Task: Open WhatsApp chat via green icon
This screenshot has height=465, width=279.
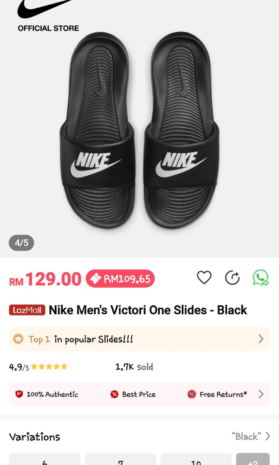Action: click(261, 278)
